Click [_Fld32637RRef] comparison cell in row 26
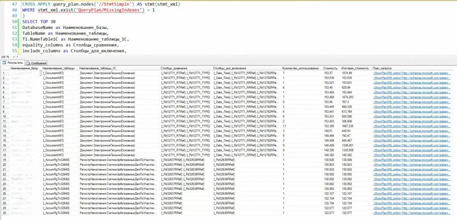This screenshot has width=457, height=220. coord(172,194)
